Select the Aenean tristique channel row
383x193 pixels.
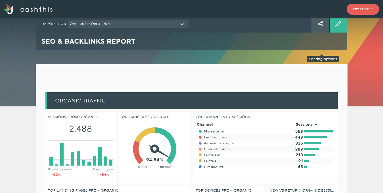coord(265,143)
